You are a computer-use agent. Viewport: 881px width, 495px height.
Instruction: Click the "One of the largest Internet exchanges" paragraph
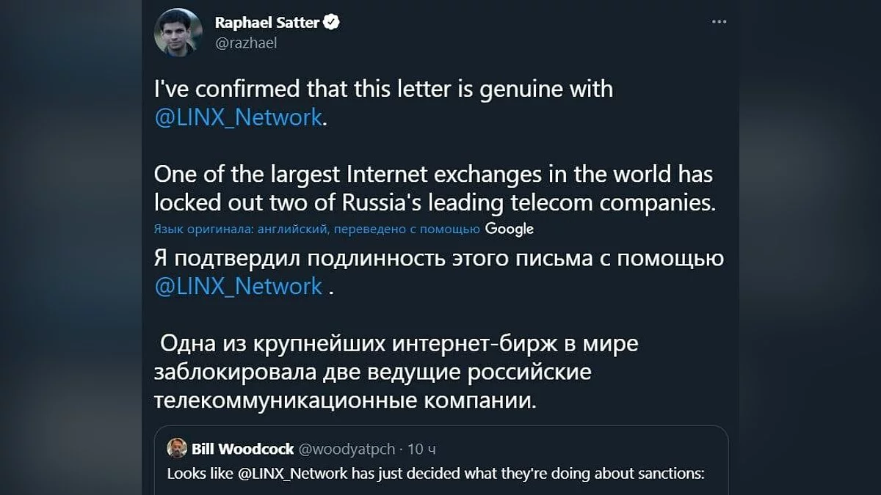click(433, 189)
